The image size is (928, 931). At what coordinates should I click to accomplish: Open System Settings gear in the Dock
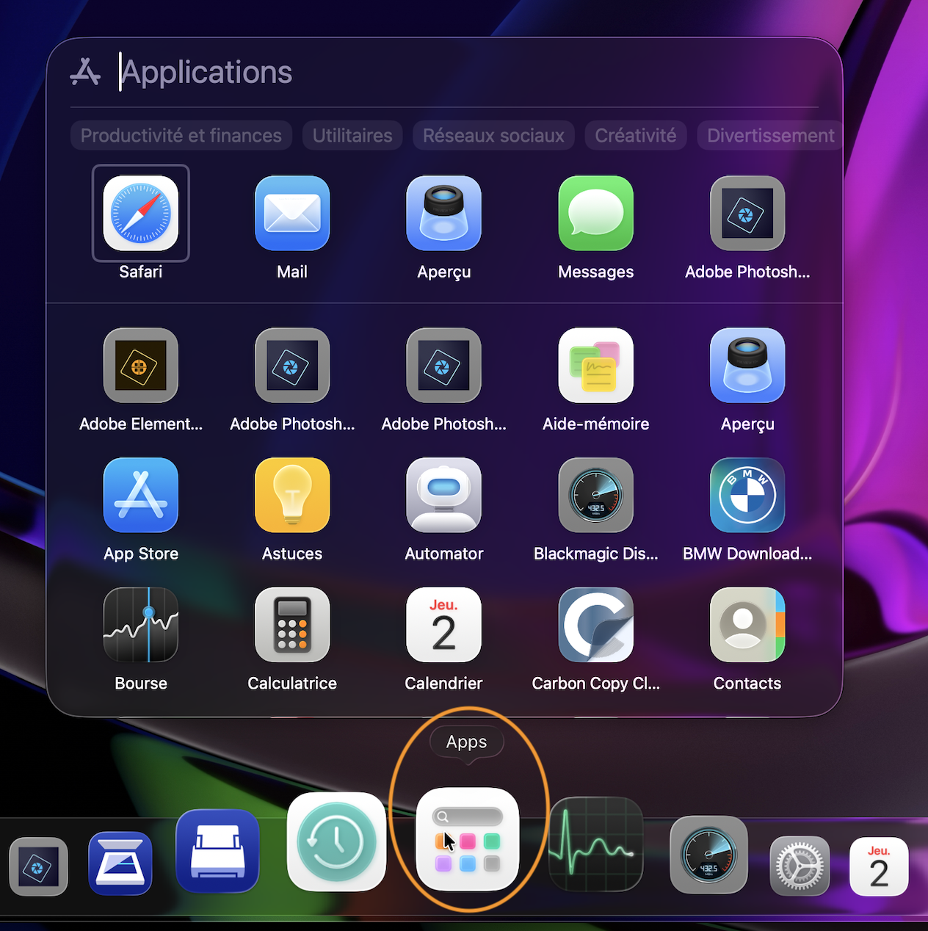pyautogui.click(x=800, y=866)
